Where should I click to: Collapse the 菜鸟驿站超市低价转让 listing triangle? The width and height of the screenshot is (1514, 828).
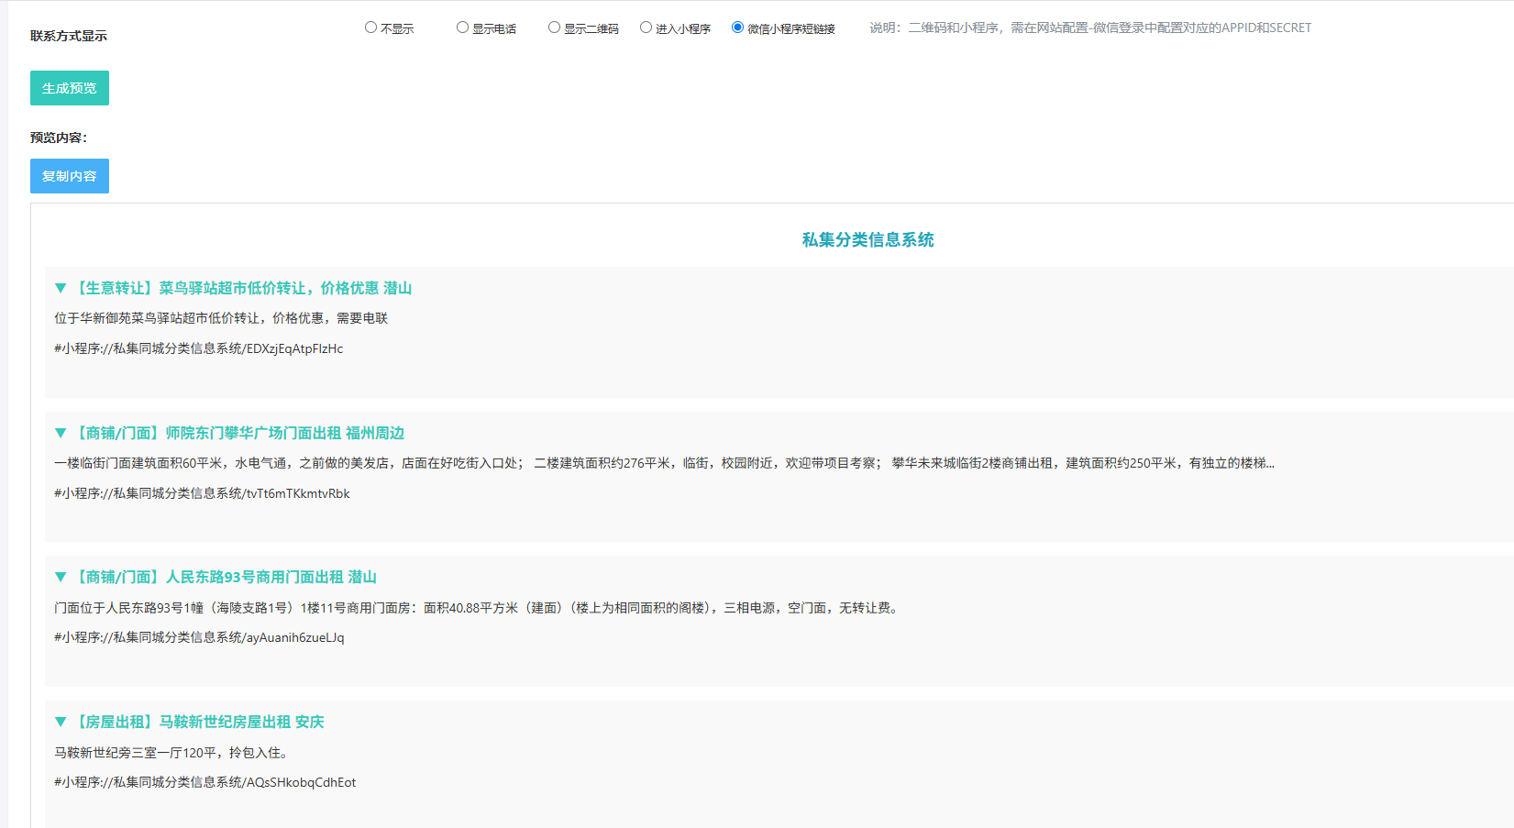(61, 288)
